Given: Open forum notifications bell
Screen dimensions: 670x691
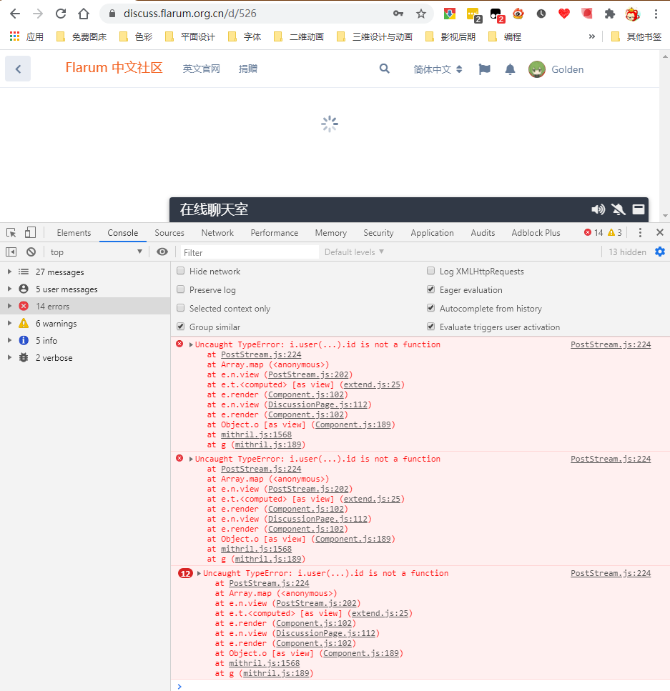Looking at the screenshot, I should tap(510, 69).
